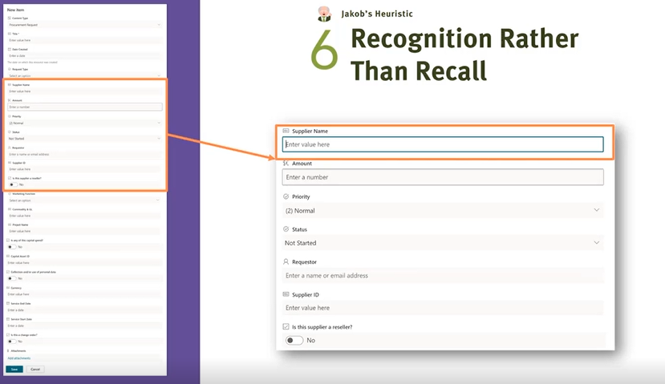Click the 'No' label beside enlarged reseller toggle
This screenshot has height=384, width=665.
(x=311, y=341)
